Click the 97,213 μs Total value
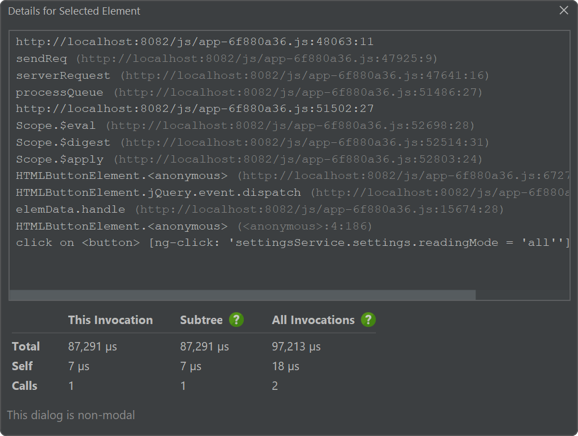The height and width of the screenshot is (436, 578). pyautogui.click(x=296, y=347)
